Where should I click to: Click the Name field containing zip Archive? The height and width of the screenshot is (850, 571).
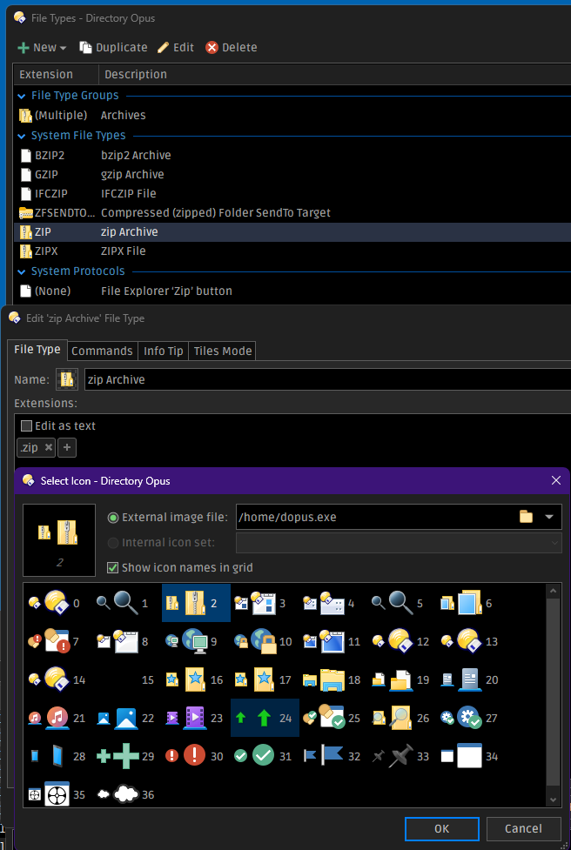[x=327, y=379]
